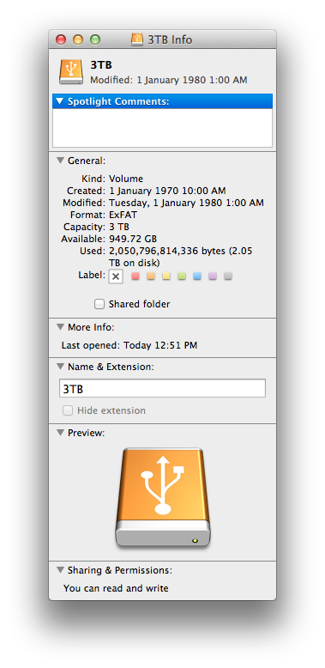
Task: Click the Capacity value 3 TB
Action: (119, 227)
